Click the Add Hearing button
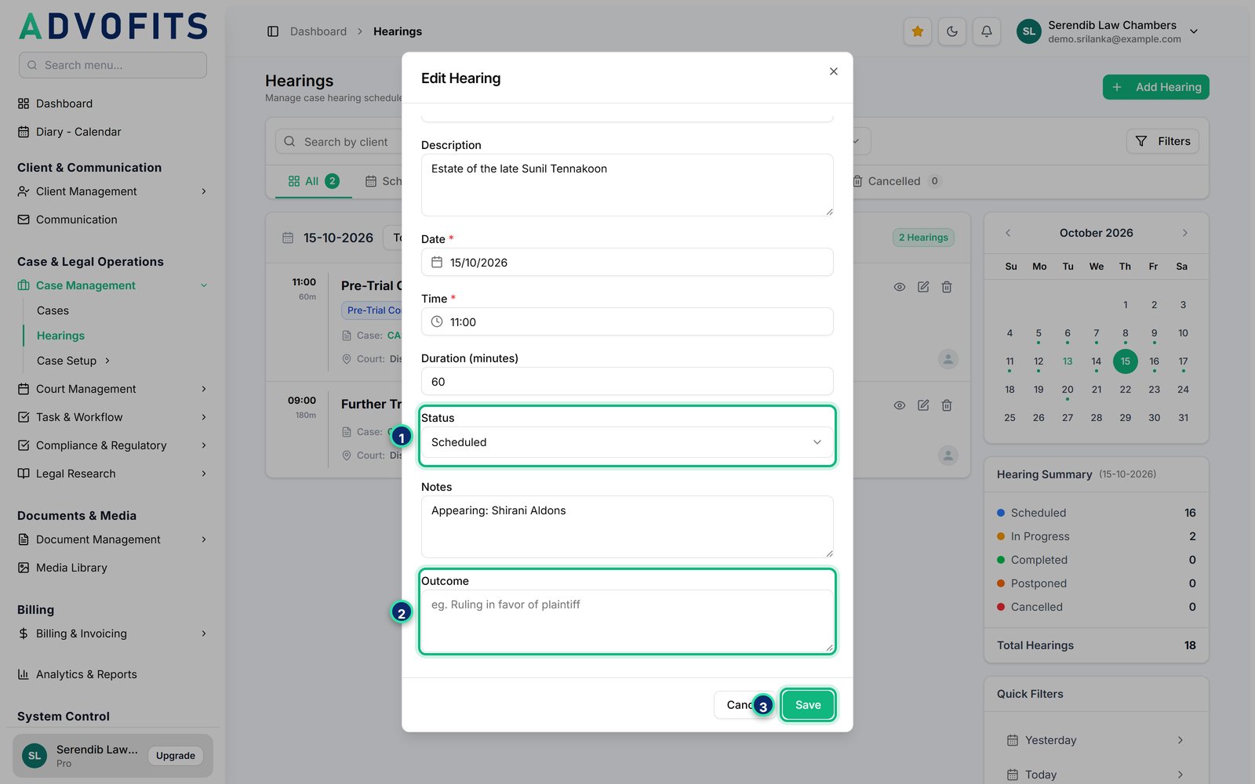Viewport: 1255px width, 784px height. click(1156, 87)
